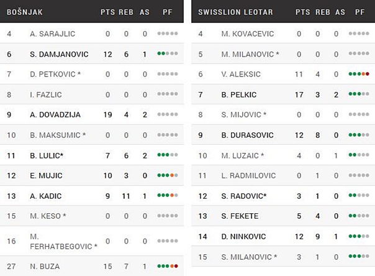375x276 pixels.
Task: Click B. Pelkic's foul dots indicator
Action: [x=359, y=94]
